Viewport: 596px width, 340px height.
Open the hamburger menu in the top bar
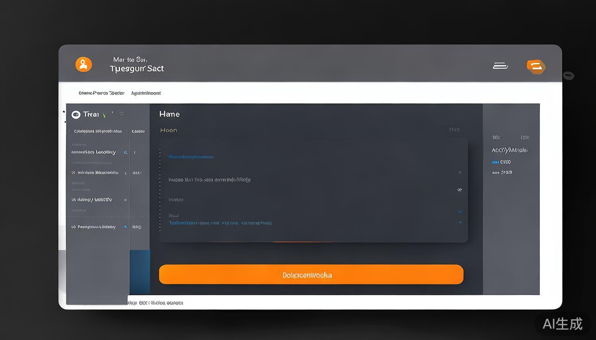point(500,65)
